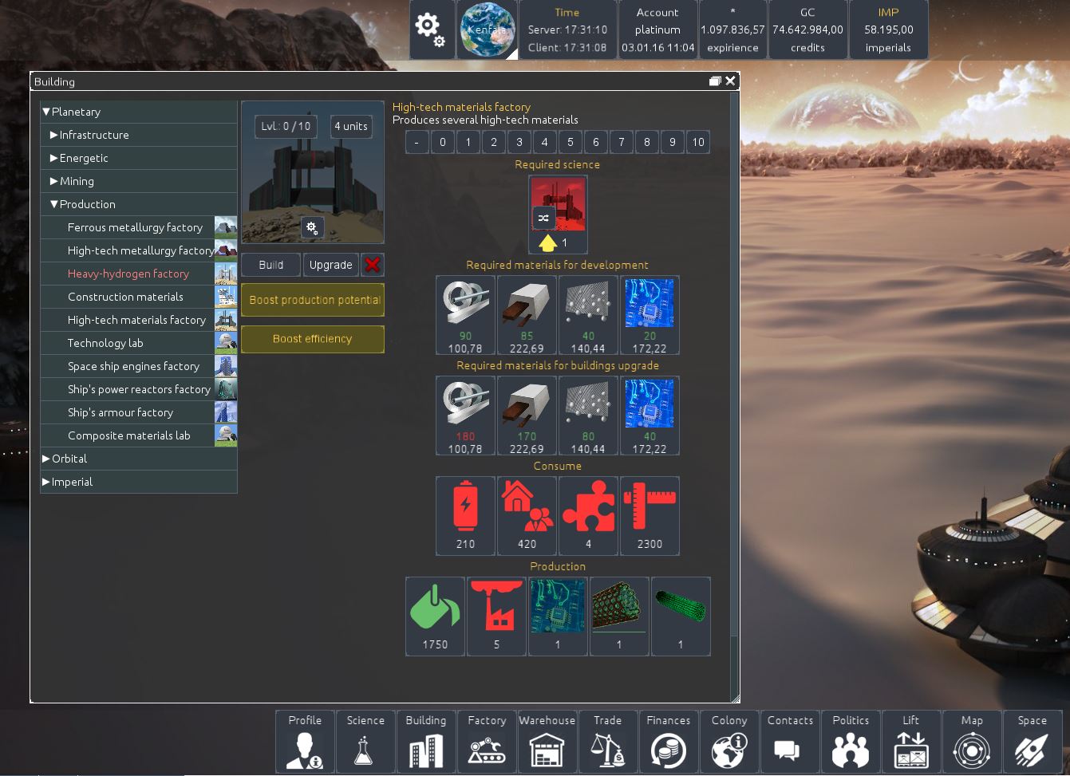The image size is (1070, 776).
Task: Click the nanotube bundle production icon
Action: click(619, 616)
